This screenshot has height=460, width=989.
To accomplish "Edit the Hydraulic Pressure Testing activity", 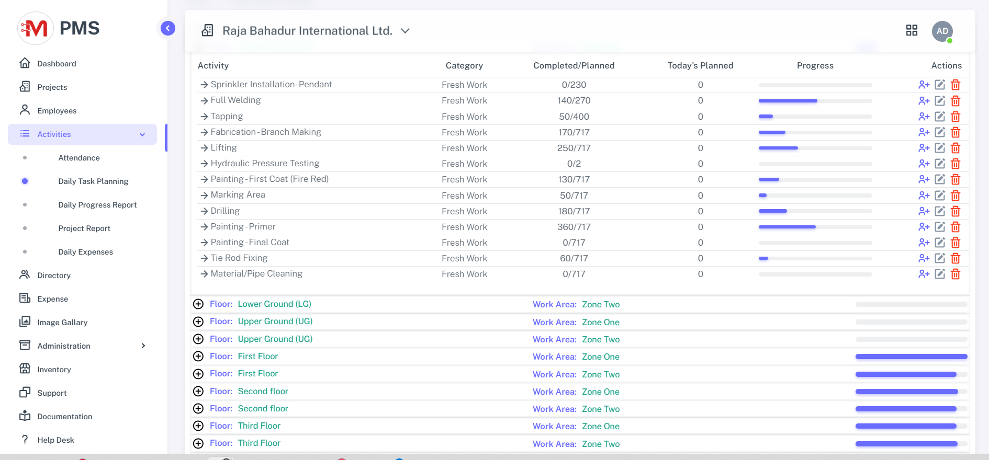I will pos(940,164).
